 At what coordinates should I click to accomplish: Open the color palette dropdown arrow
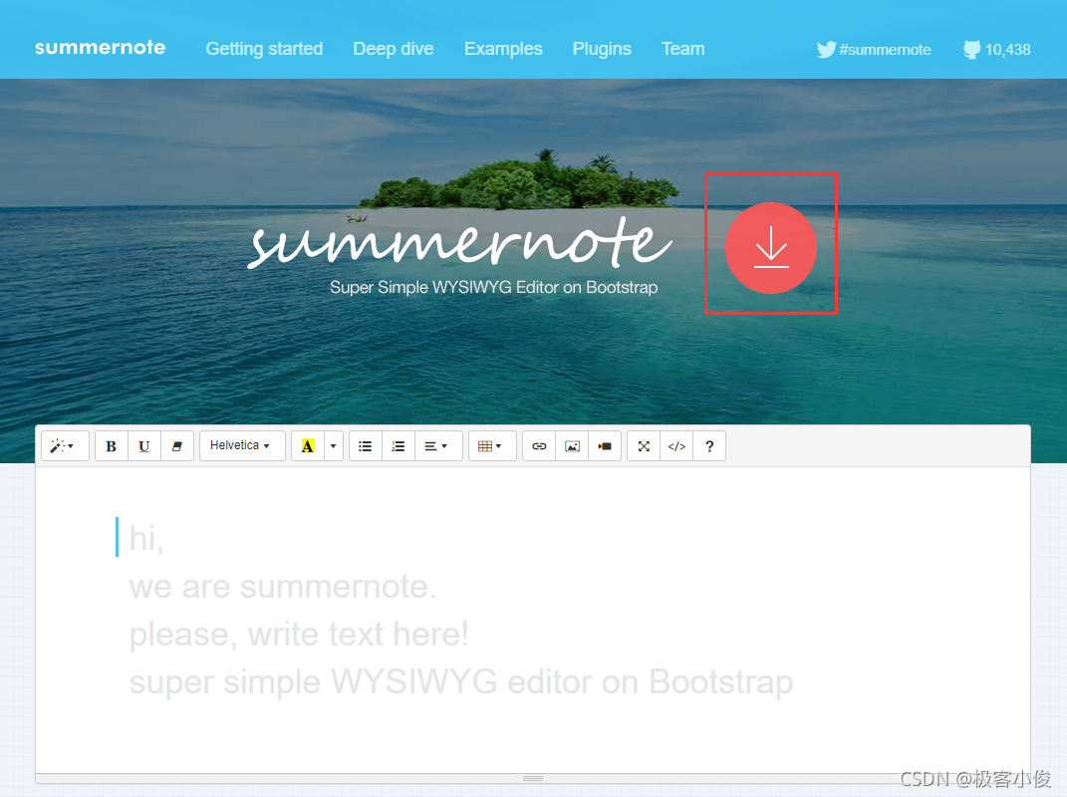[334, 446]
